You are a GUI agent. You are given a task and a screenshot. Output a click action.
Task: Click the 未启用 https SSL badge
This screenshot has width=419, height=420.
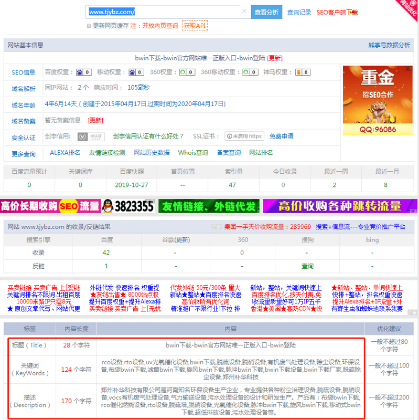pyautogui.click(x=244, y=136)
